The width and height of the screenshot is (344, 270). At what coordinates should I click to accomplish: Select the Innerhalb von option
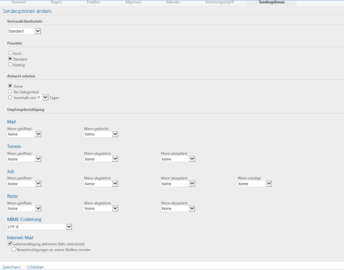[10, 97]
